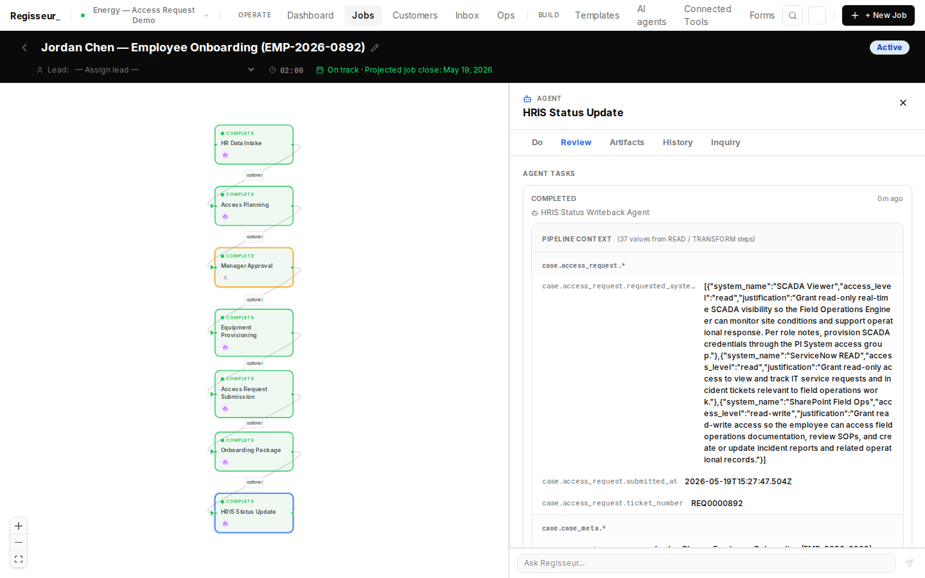Click the blank square button beside search
This screenshot has height=578, width=925.
click(x=817, y=15)
